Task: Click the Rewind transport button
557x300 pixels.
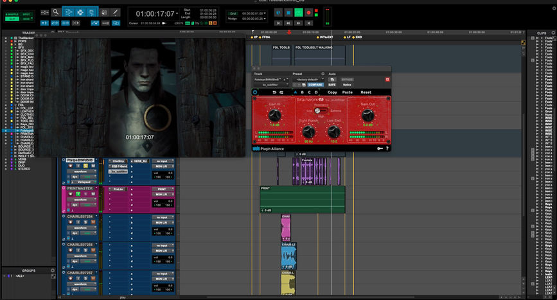Action: point(288,23)
